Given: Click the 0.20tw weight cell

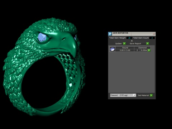Looking at the screenshot, I should click(144, 50).
